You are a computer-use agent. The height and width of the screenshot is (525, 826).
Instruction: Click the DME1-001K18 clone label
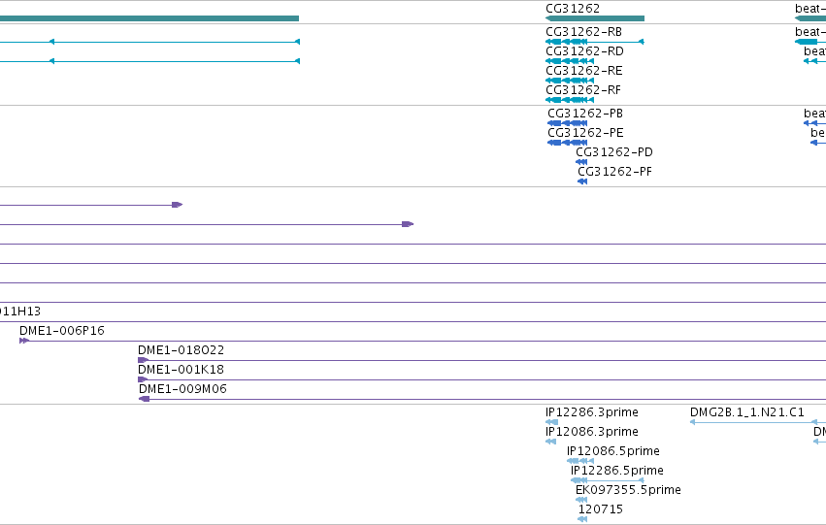coord(182,370)
